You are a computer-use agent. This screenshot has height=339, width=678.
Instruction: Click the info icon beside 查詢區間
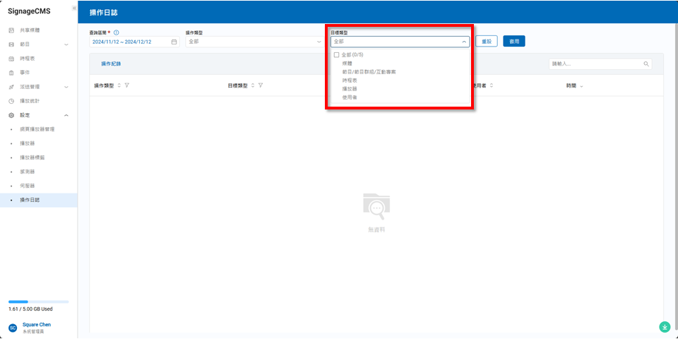pos(117,32)
